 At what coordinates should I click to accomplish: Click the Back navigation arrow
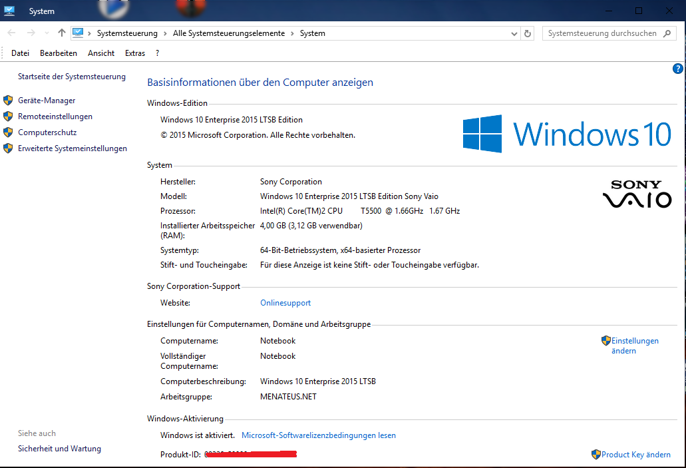(12, 33)
